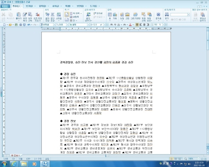Viewport: 209px width, 167px height.
Task: Click the Format Copy (모양 복사) icon
Action: pos(25,15)
